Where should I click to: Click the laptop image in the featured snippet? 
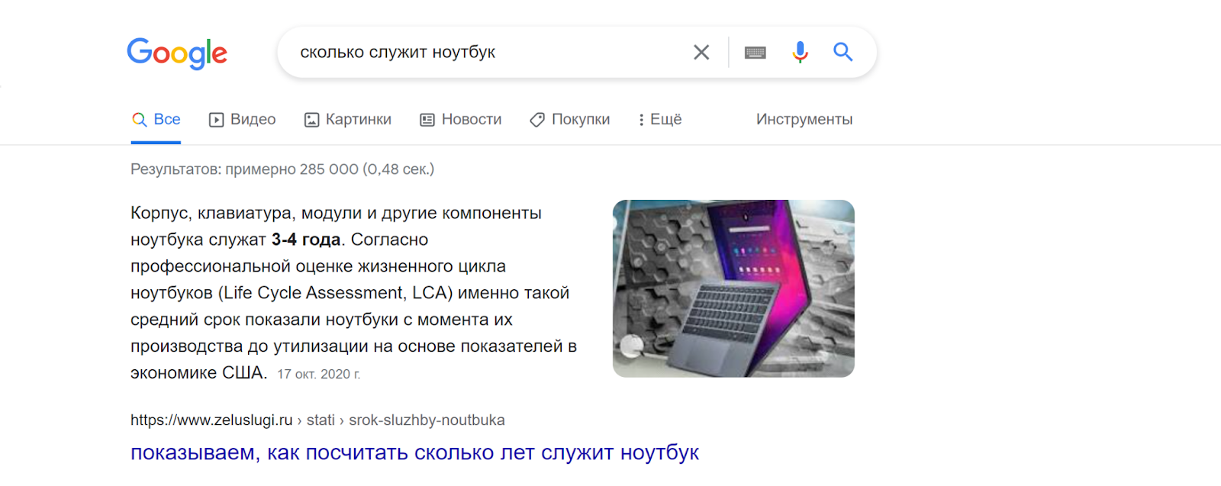coord(733,288)
